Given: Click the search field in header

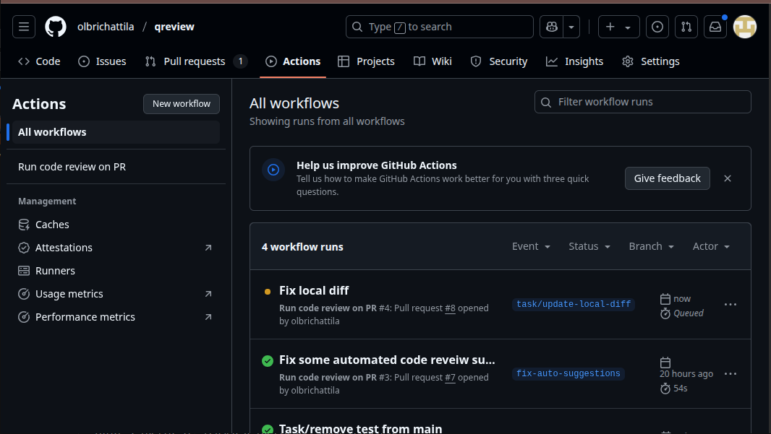Looking at the screenshot, I should tap(439, 27).
